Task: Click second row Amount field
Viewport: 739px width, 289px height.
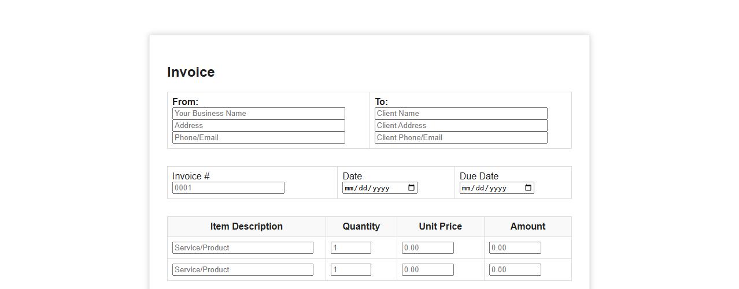Action: tap(515, 269)
